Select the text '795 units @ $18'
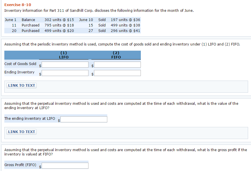Viewport: 251px width, 171px height. coord(59,25)
